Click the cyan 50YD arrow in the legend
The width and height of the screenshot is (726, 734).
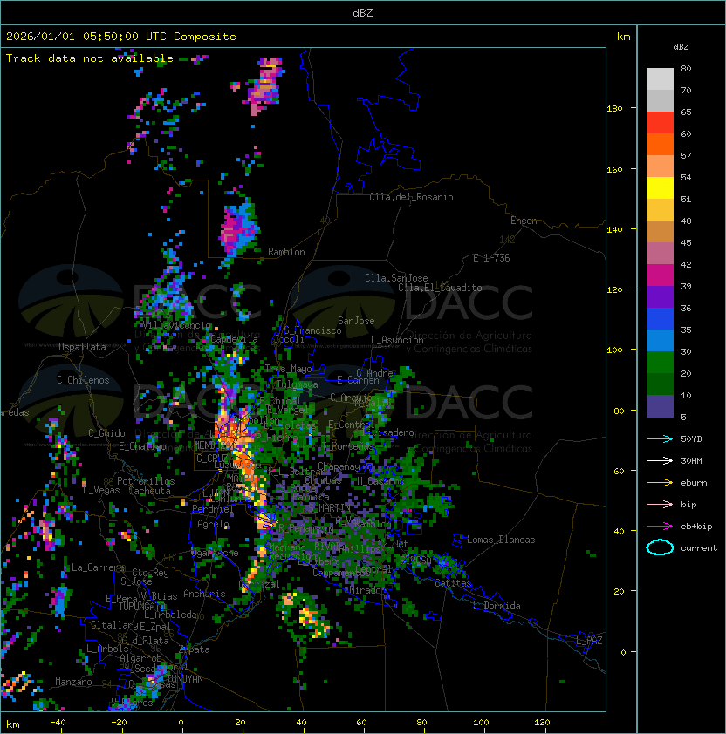tap(660, 438)
